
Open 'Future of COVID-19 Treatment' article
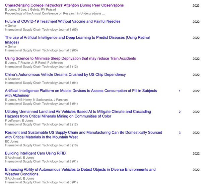[63, 21]
